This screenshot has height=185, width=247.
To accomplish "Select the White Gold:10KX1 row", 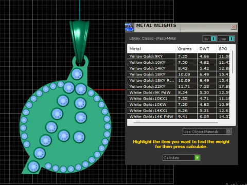I will (x=178, y=99).
